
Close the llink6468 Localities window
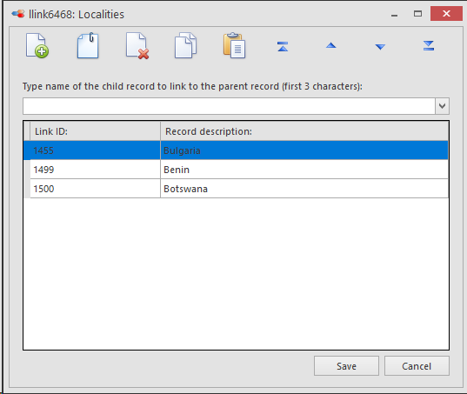pos(446,13)
